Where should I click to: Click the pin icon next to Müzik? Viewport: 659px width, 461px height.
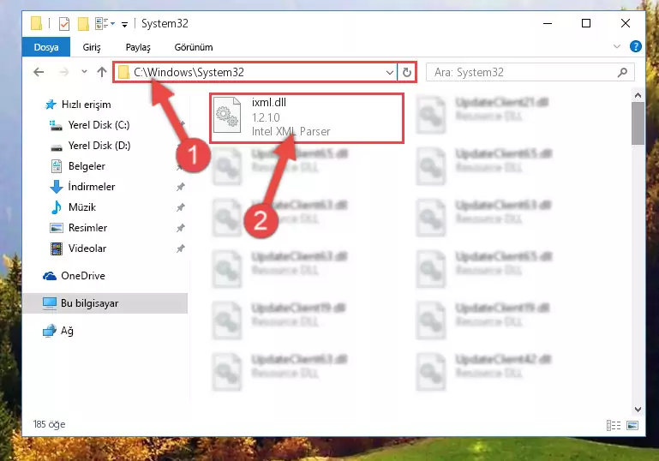(180, 207)
